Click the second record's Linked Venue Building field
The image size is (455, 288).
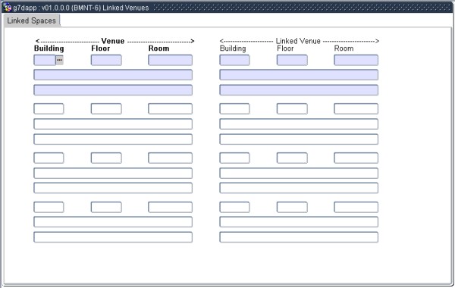tap(234, 109)
